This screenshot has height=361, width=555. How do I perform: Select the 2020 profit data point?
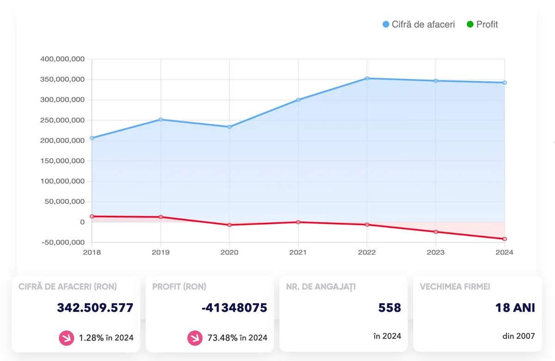coord(229,225)
